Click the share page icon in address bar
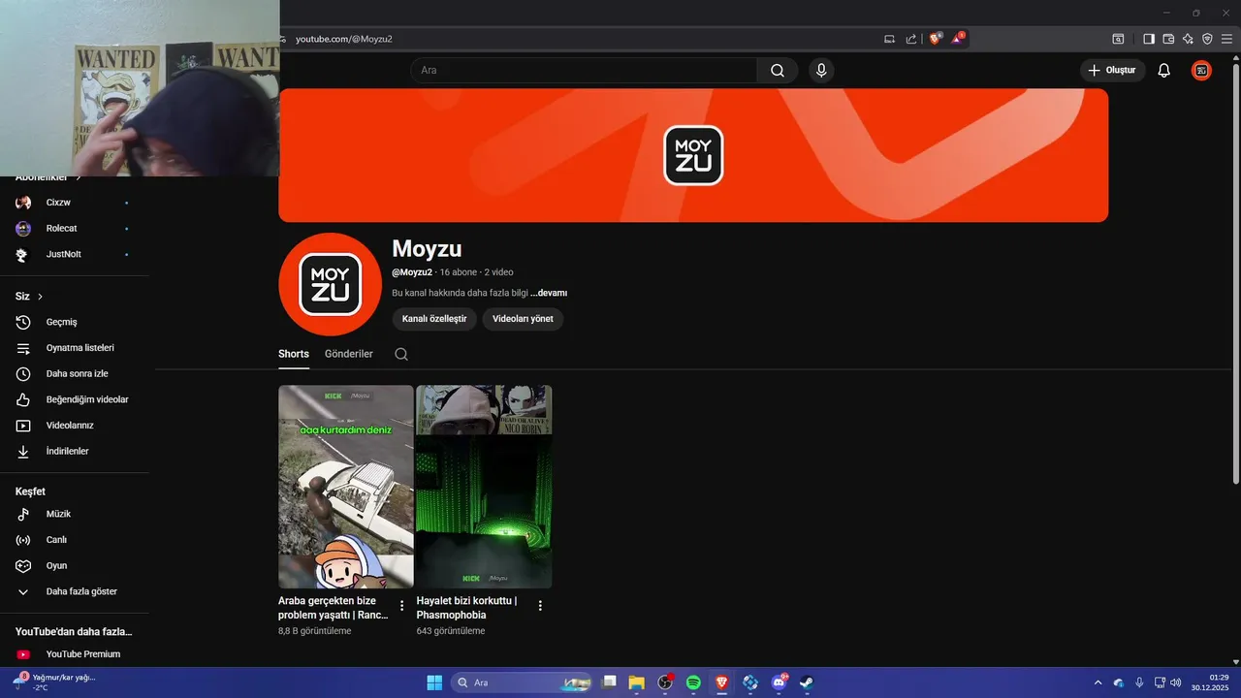This screenshot has height=698, width=1241. pyautogui.click(x=911, y=39)
